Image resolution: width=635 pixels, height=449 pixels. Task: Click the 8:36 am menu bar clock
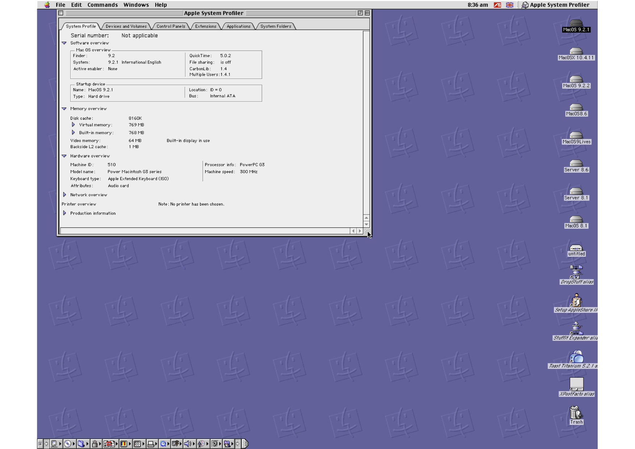[477, 5]
